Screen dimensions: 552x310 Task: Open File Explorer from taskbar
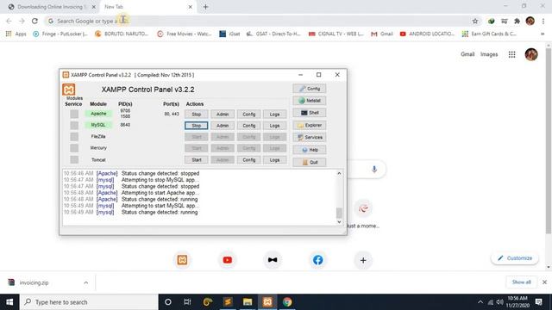(x=248, y=302)
